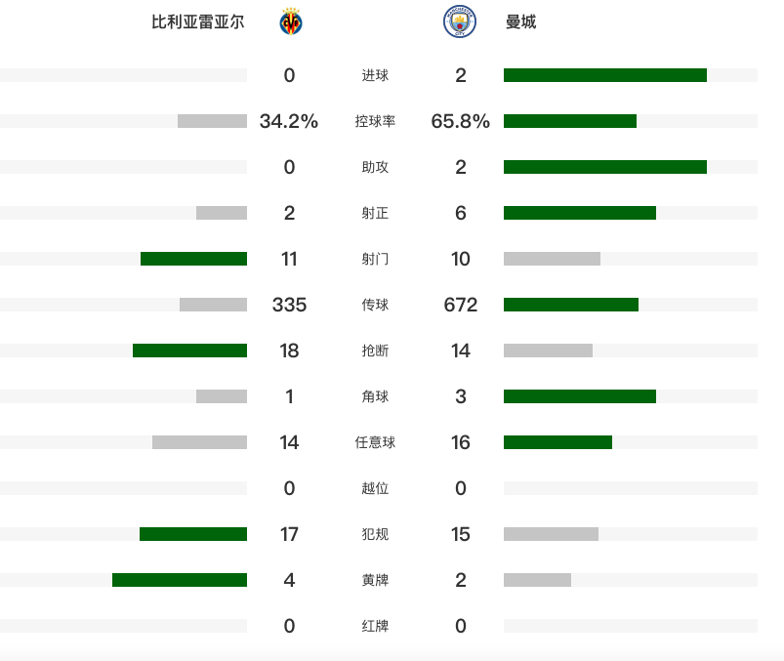This screenshot has height=661, width=784.
Task: Click Villarreal's 34.2% possession value
Action: point(289,122)
